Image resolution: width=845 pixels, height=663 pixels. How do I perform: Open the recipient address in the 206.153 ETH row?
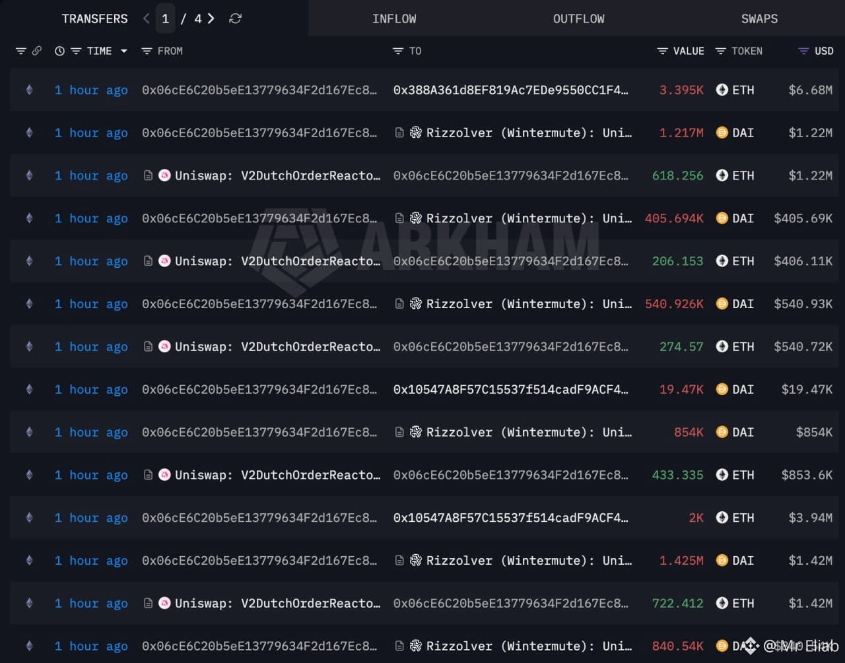[x=511, y=261]
